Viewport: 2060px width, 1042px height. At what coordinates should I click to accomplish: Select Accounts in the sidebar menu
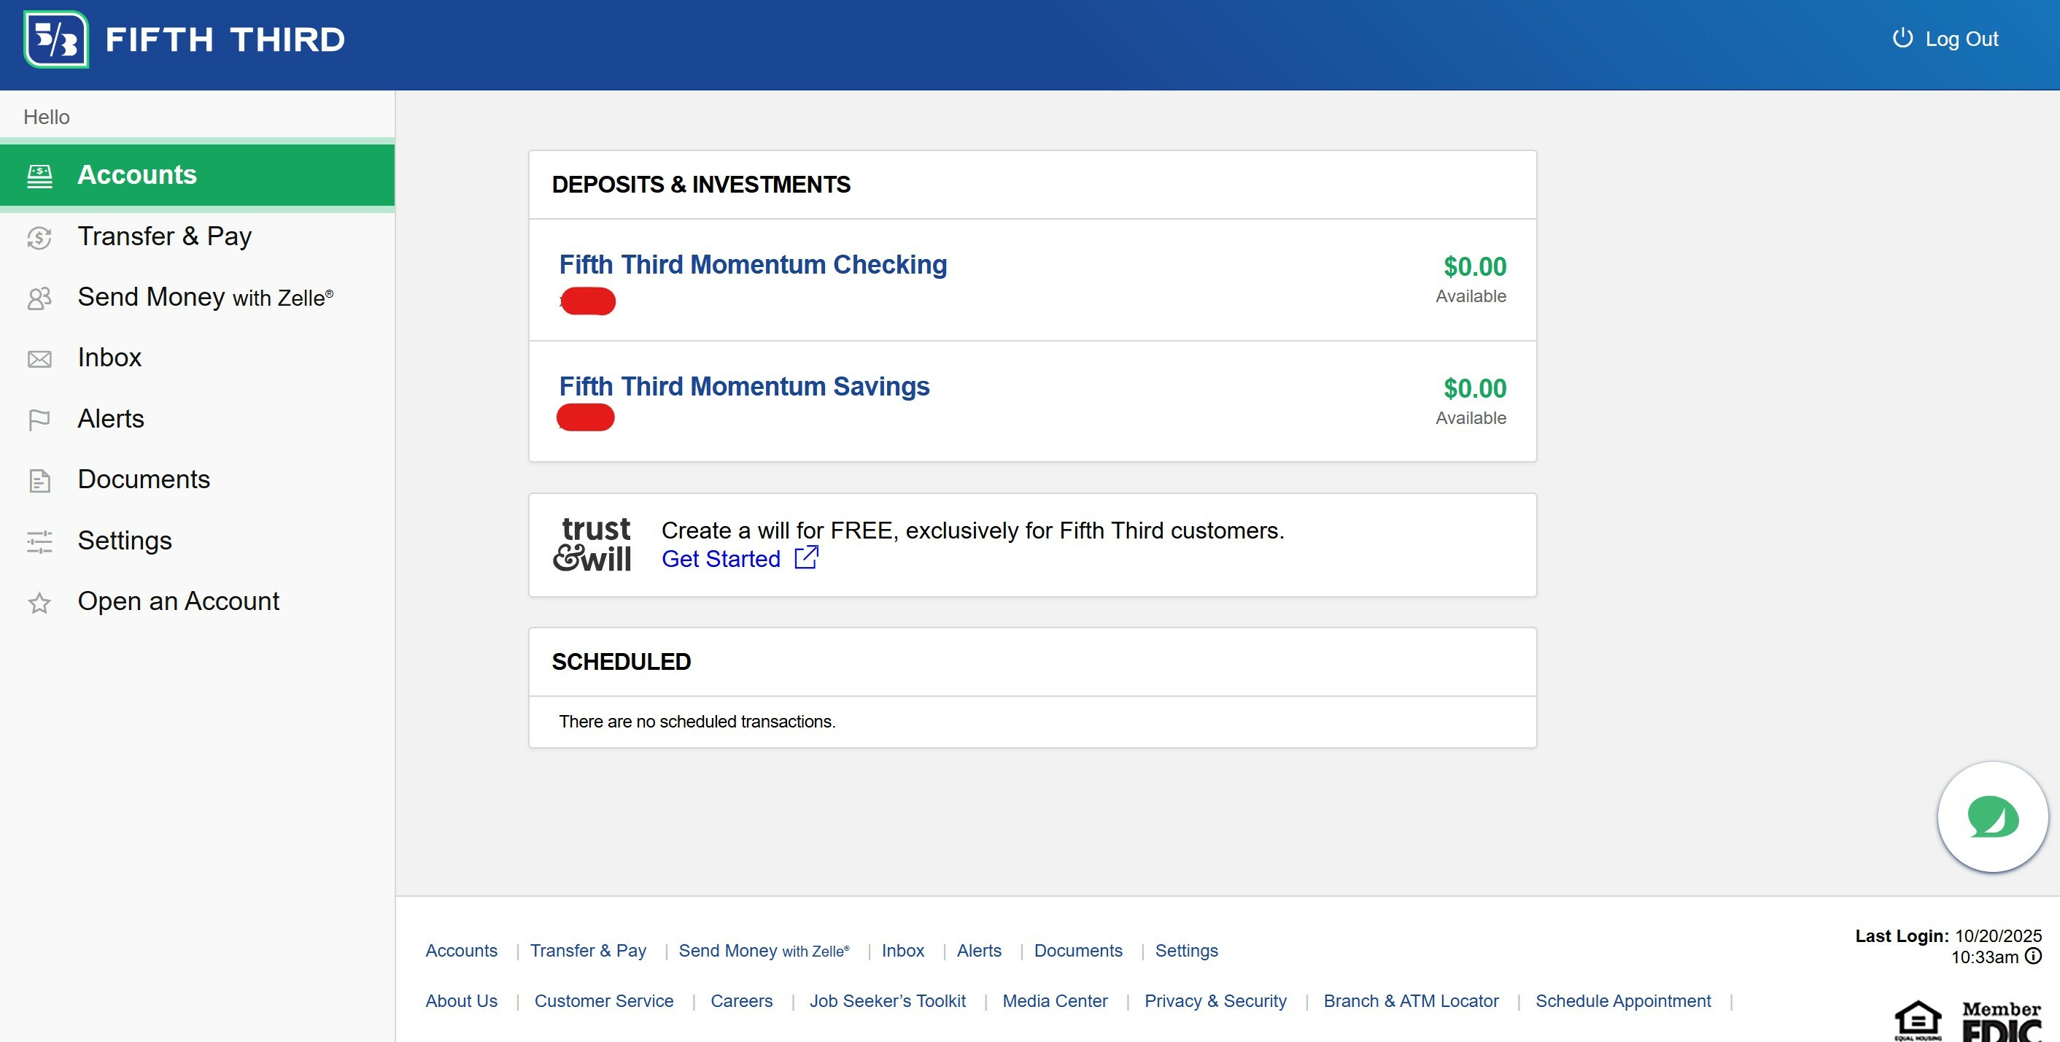(198, 175)
